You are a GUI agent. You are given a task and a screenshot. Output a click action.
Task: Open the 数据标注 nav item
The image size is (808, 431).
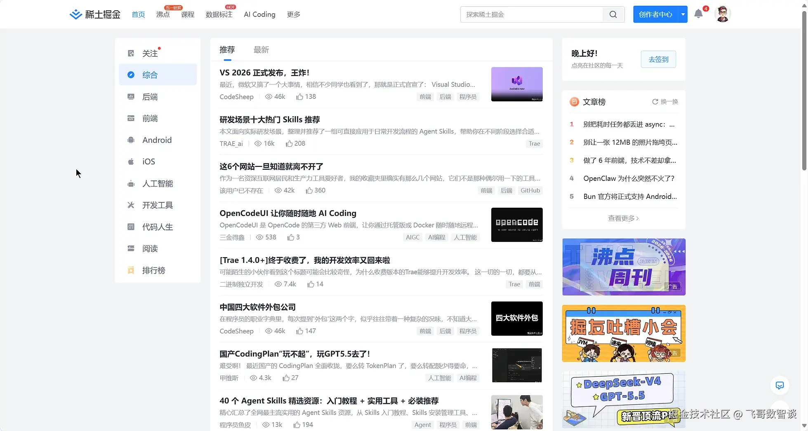(x=219, y=14)
